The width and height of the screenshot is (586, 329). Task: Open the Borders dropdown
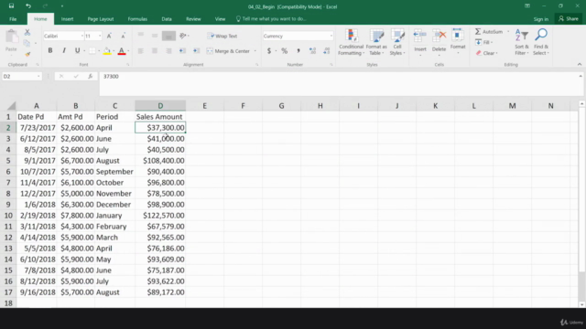[99, 51]
